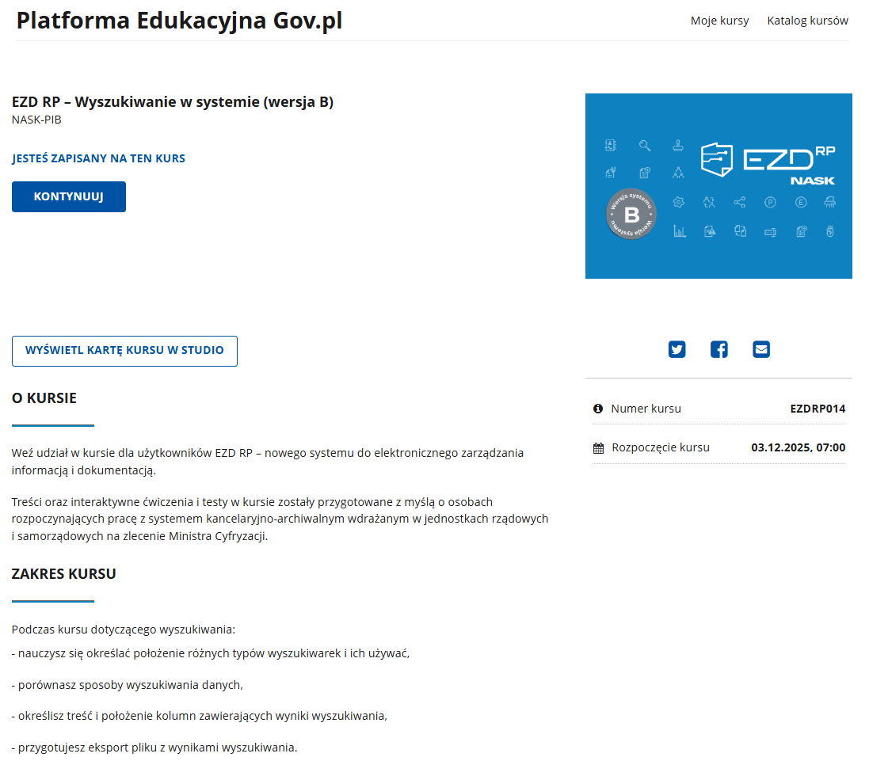Click the gear settings icon in the banner
The image size is (869, 761).
(678, 202)
